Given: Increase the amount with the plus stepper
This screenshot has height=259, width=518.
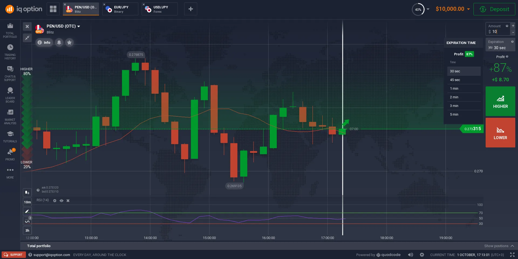Looking at the screenshot, I should click(513, 26).
